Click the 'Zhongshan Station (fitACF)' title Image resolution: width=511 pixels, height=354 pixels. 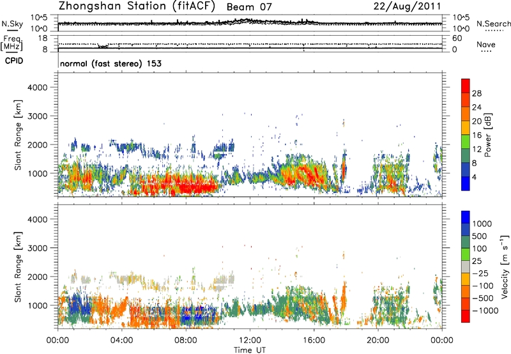[137, 6]
